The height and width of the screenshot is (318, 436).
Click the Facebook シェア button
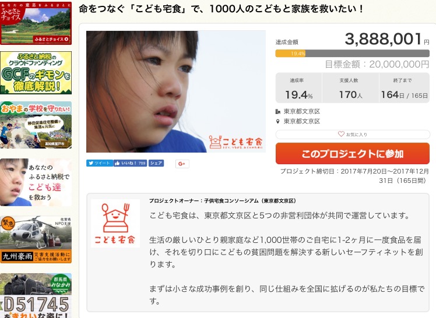coord(156,163)
